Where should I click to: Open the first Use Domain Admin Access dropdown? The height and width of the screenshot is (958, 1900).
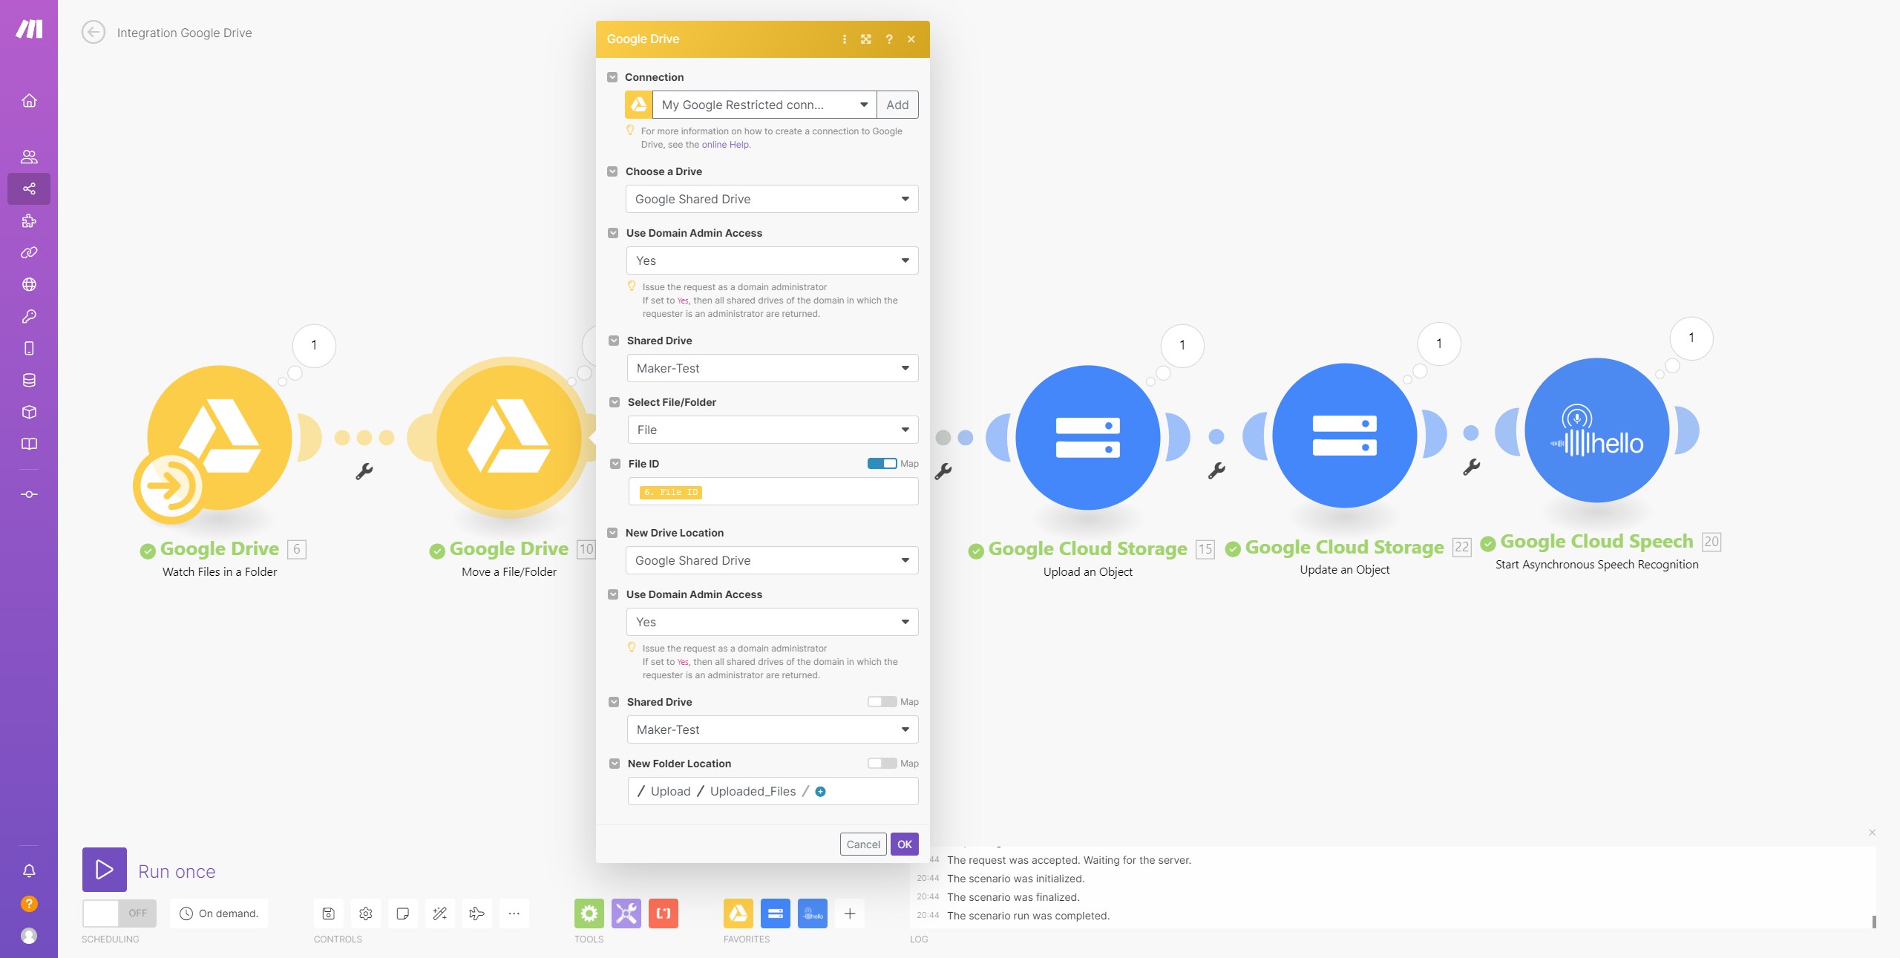(772, 260)
